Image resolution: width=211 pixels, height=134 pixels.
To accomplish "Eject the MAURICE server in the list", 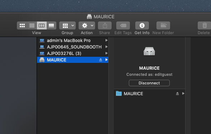I will tap(100, 60).
